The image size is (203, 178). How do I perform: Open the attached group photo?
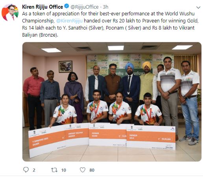(112, 102)
